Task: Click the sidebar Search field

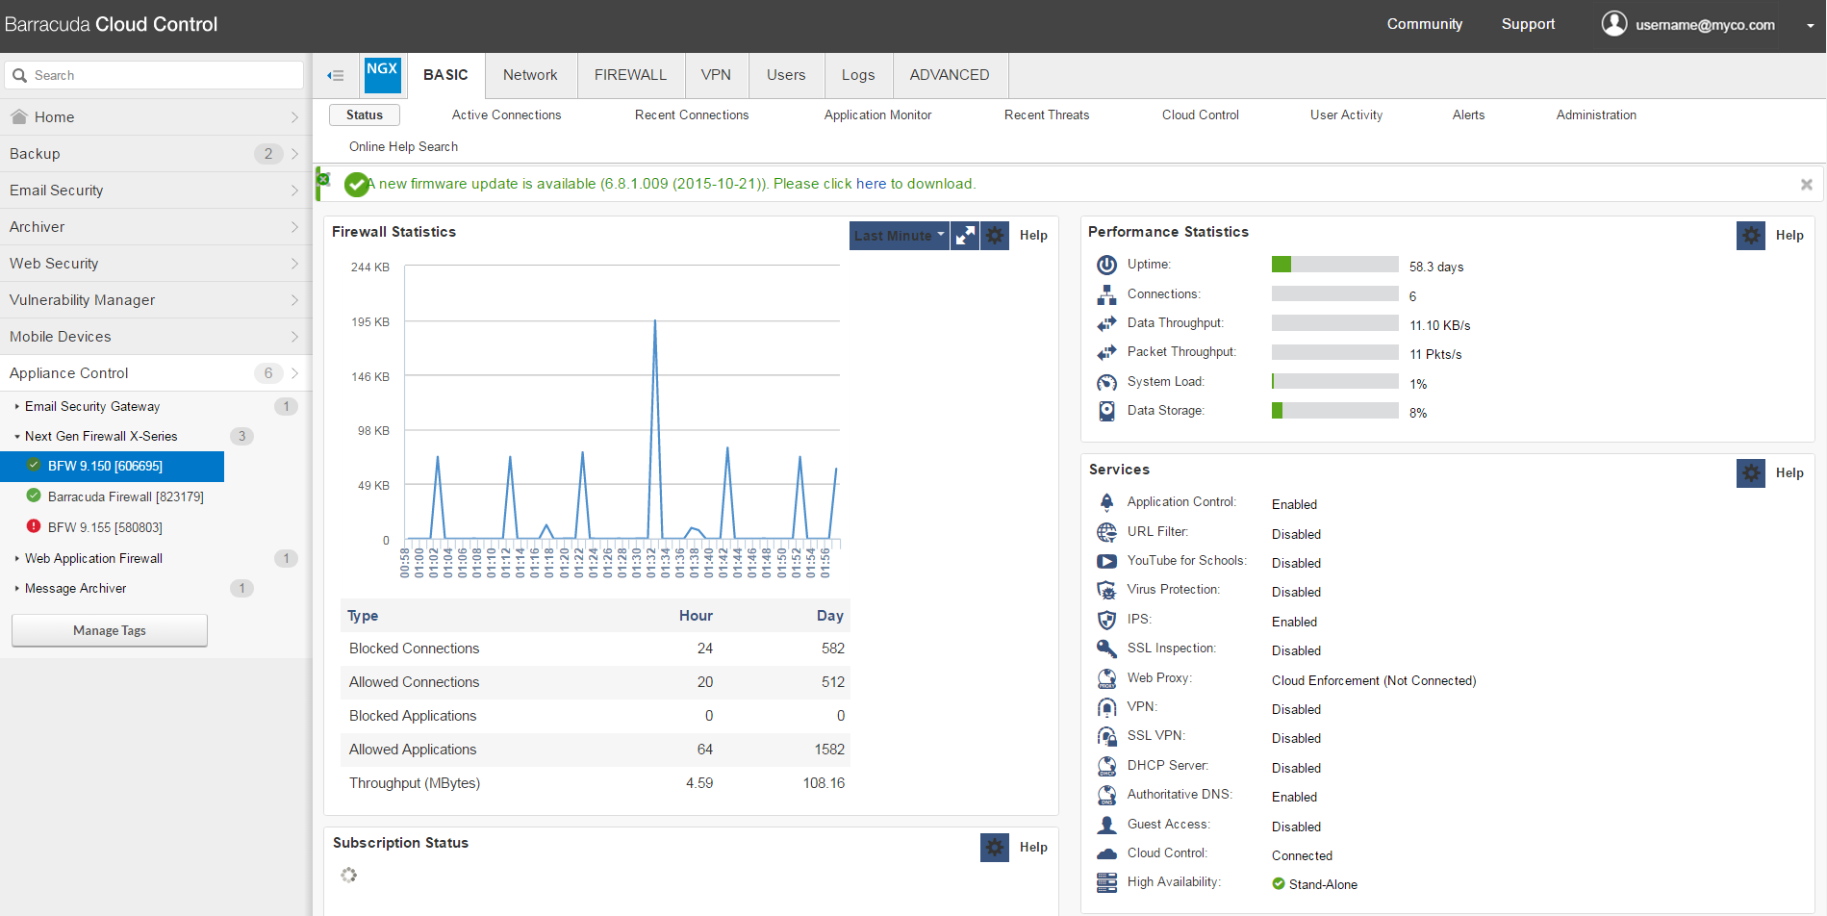Action: click(x=154, y=75)
